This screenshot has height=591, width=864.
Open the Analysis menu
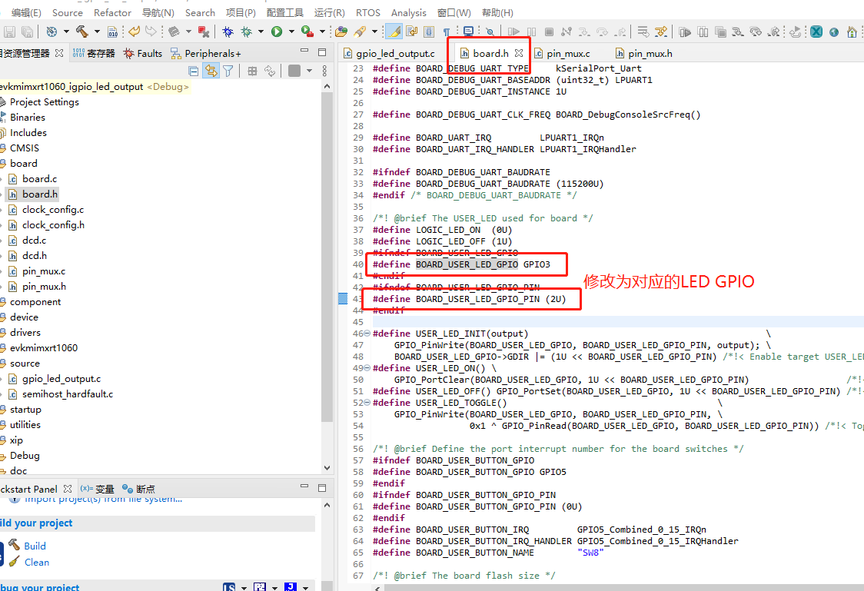tap(408, 12)
